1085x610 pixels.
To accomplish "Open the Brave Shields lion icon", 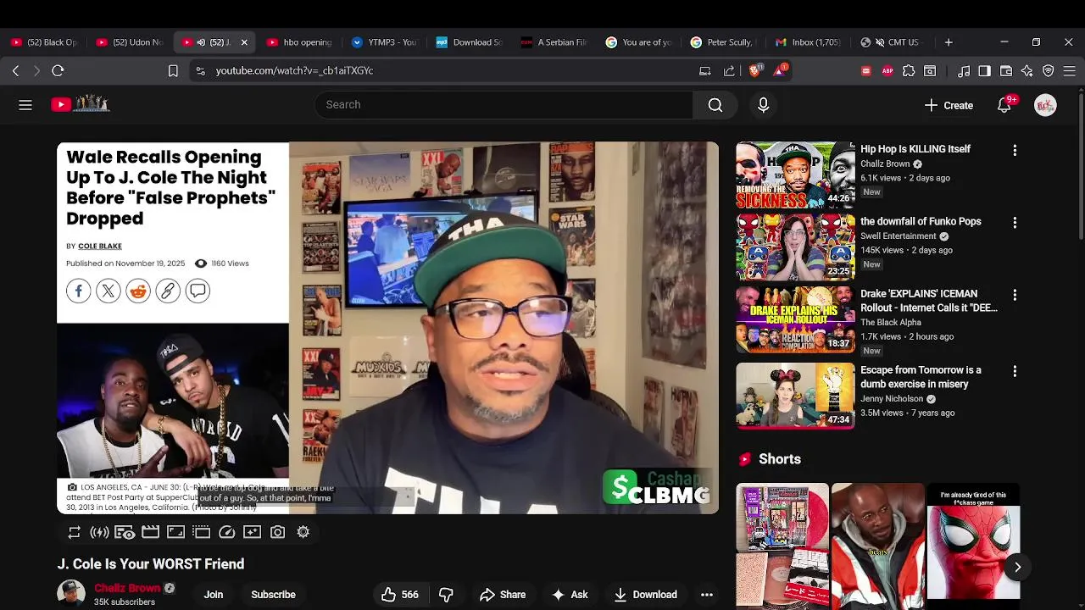I will (x=754, y=71).
